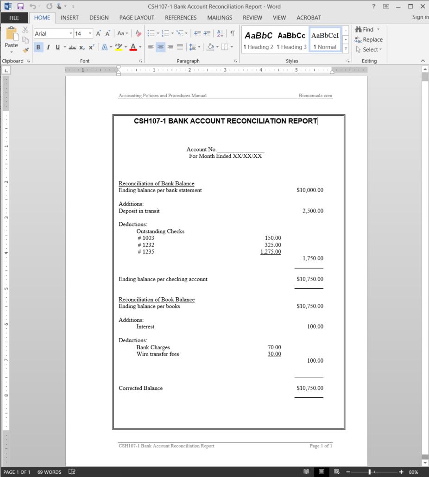The image size is (429, 477).
Task: Click the 69 WORDS count in status bar
Action: point(49,472)
